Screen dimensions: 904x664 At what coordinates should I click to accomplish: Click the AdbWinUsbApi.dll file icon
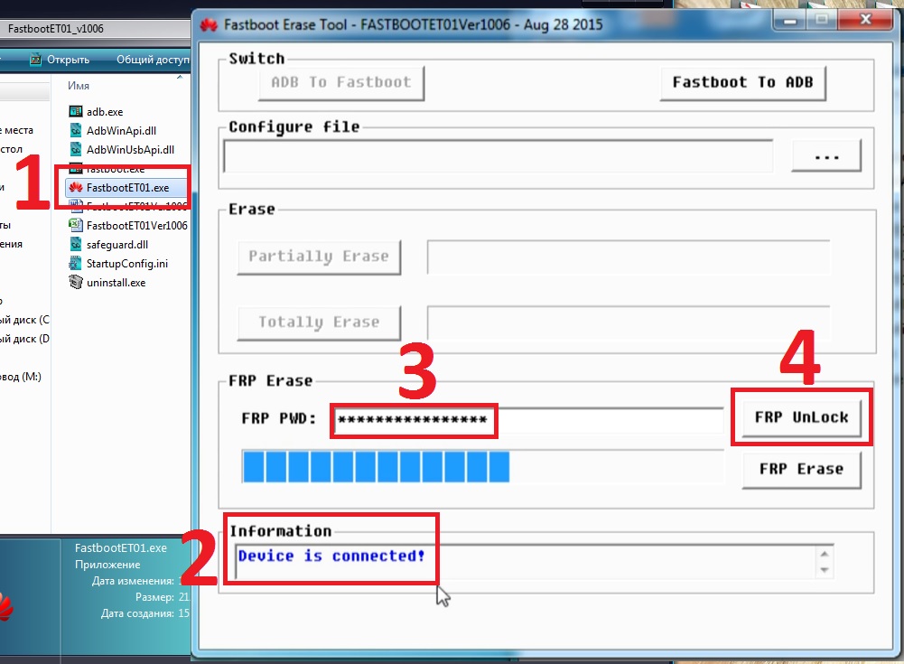click(76, 149)
